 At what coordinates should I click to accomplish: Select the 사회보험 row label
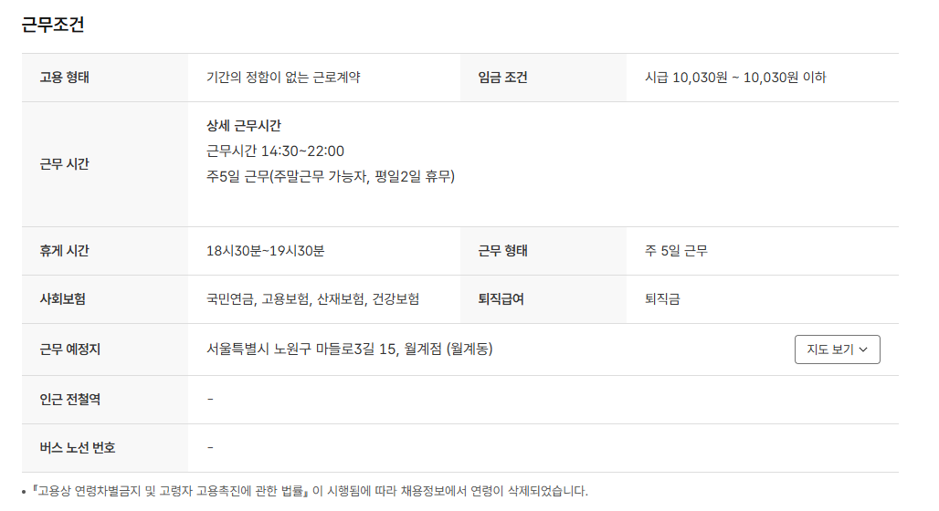(x=64, y=299)
